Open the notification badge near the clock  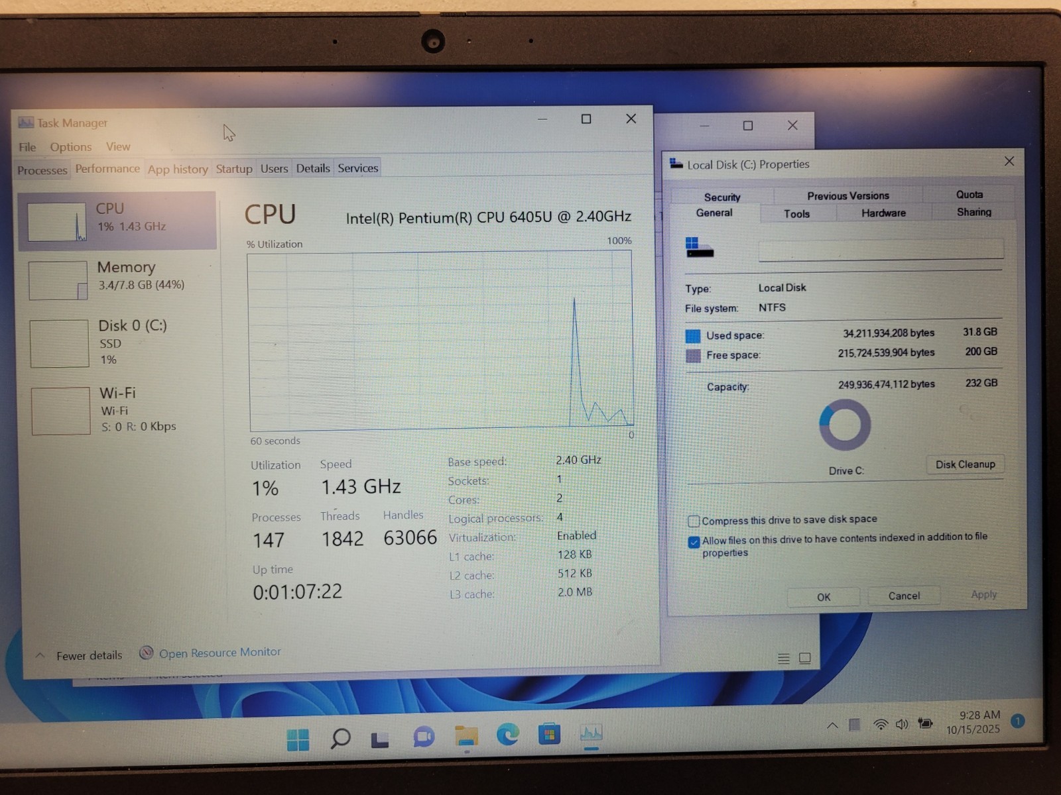click(x=1018, y=721)
